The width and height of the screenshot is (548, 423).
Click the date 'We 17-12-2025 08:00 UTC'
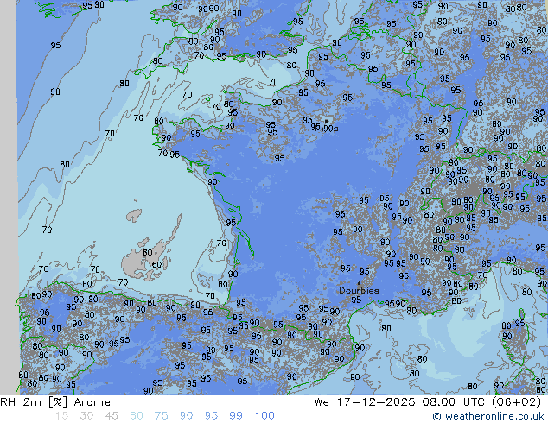point(401,402)
